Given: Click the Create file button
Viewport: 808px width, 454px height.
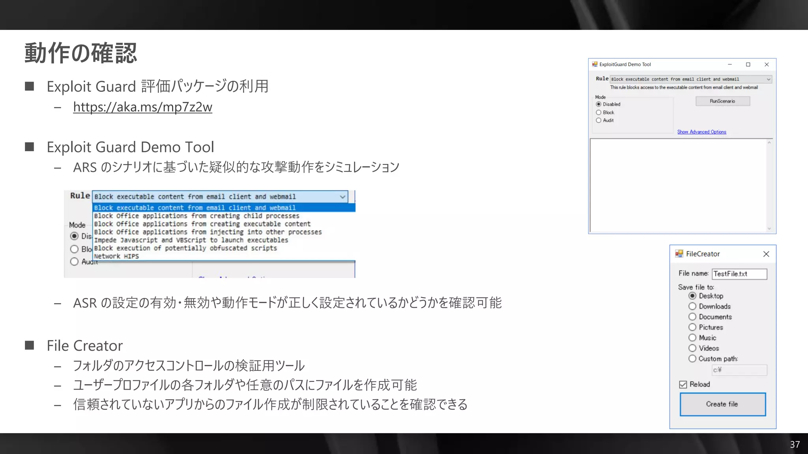Looking at the screenshot, I should point(723,404).
